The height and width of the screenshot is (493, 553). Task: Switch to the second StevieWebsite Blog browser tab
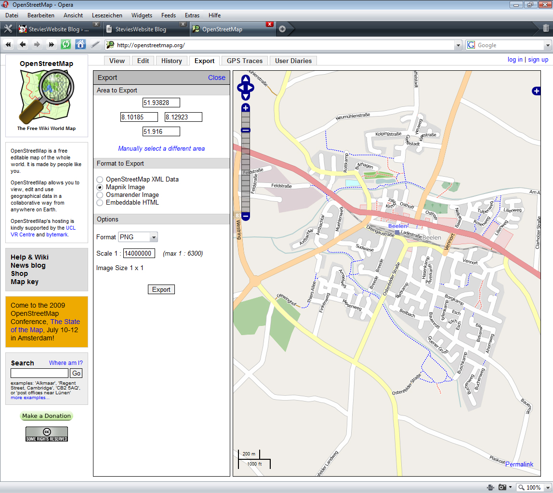click(145, 29)
